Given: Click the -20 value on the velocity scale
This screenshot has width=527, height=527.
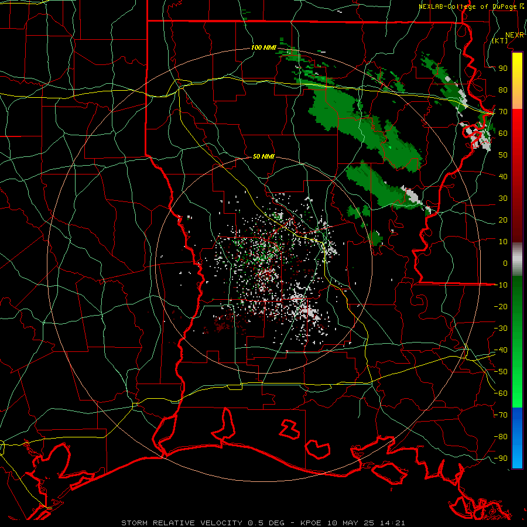Looking at the screenshot, I should coord(501,306).
